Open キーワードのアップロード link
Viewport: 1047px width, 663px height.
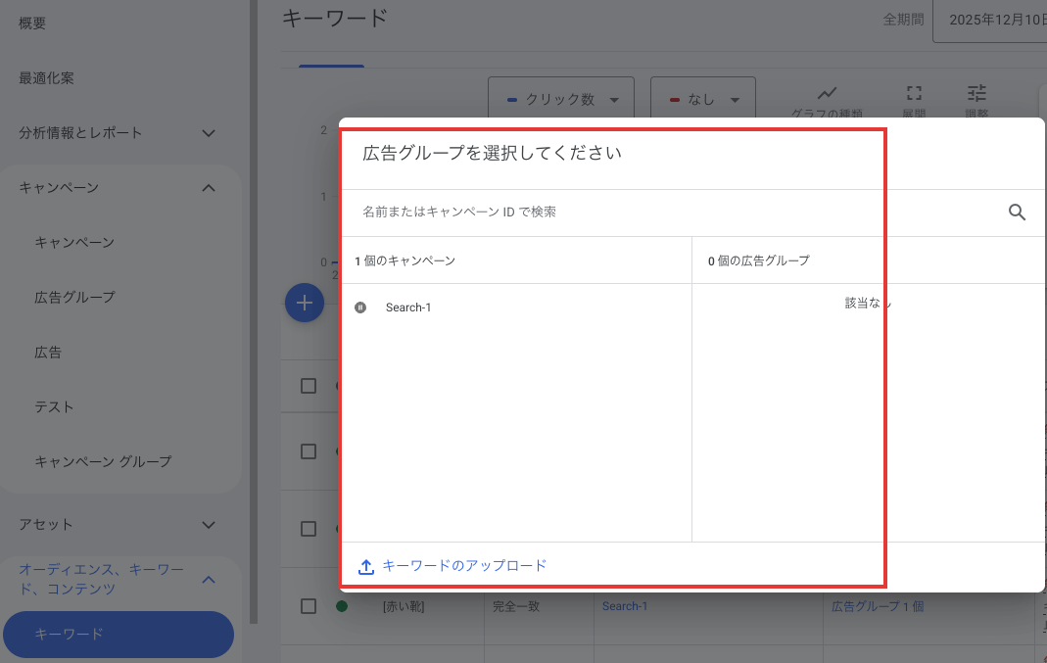[x=464, y=565]
